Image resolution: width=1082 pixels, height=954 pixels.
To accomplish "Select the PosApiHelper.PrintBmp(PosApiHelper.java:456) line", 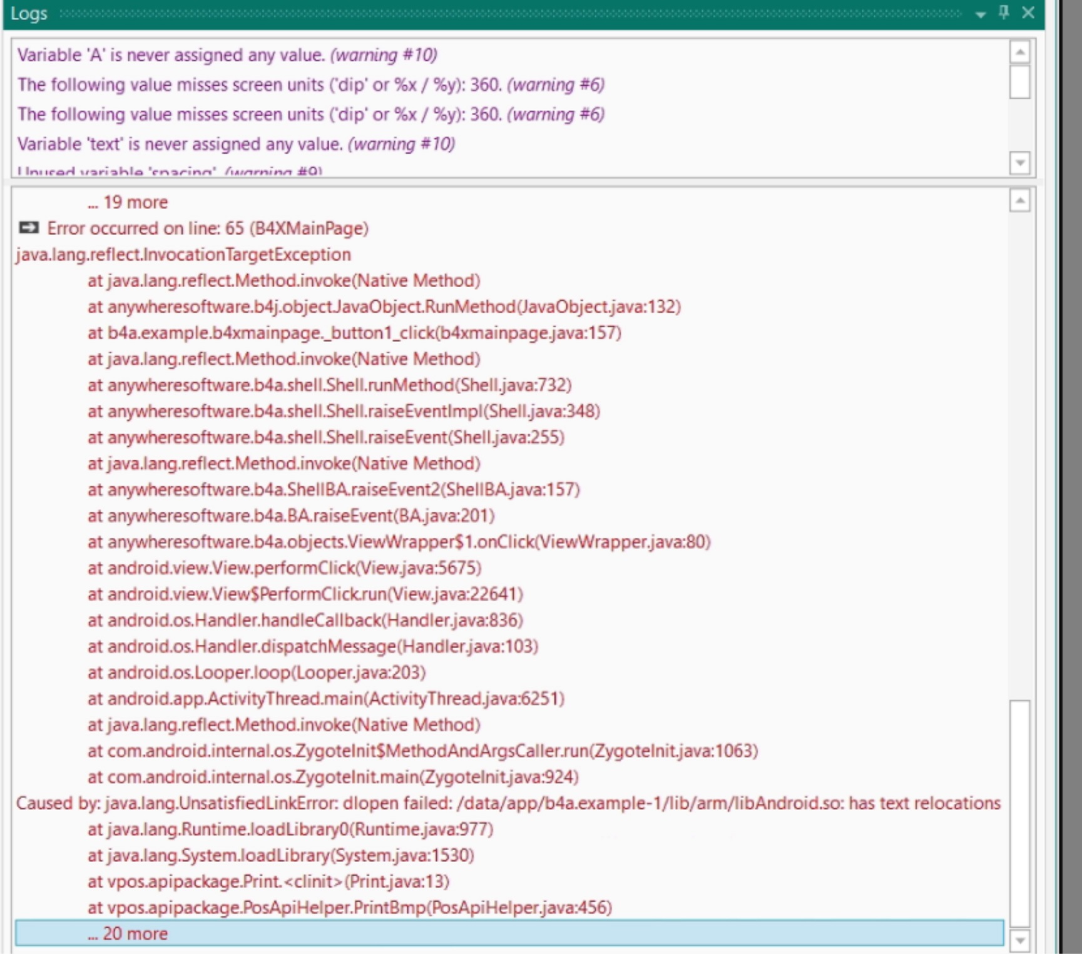I will 350,908.
